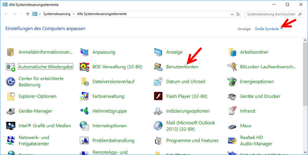Image resolution: width=308 pixels, height=155 pixels.
Task: Click the Systemsteuerung breadcrumb item
Action: (57, 14)
